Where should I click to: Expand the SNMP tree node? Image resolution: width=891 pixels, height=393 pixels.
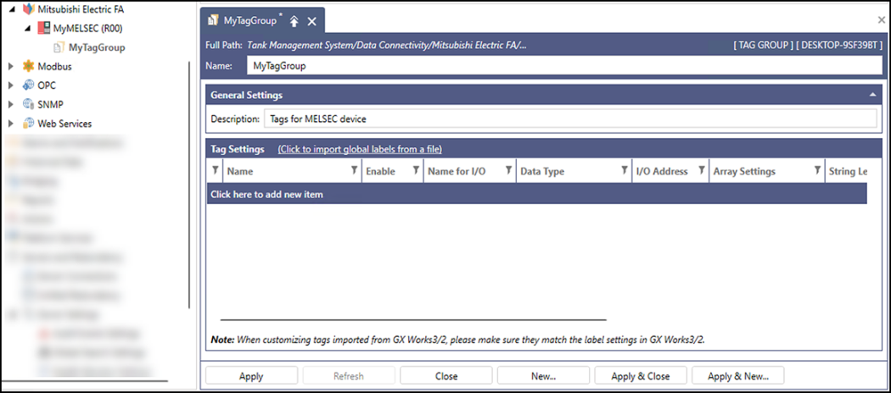tap(11, 105)
